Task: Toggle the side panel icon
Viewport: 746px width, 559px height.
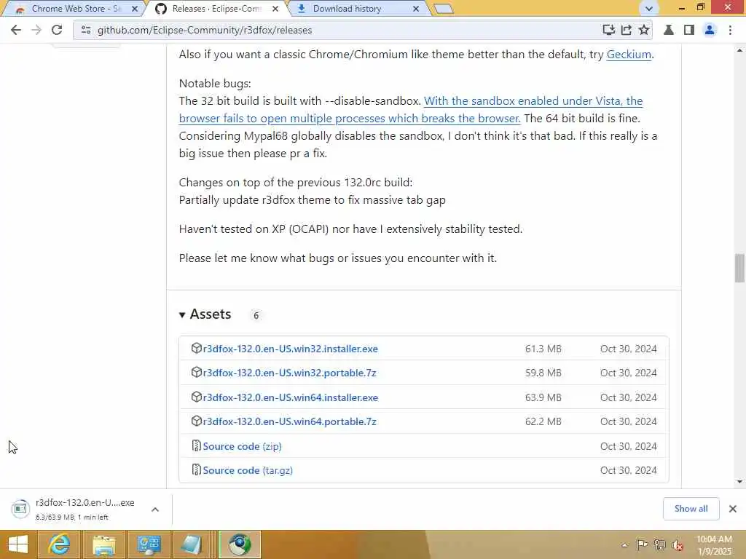Action: coord(688,30)
